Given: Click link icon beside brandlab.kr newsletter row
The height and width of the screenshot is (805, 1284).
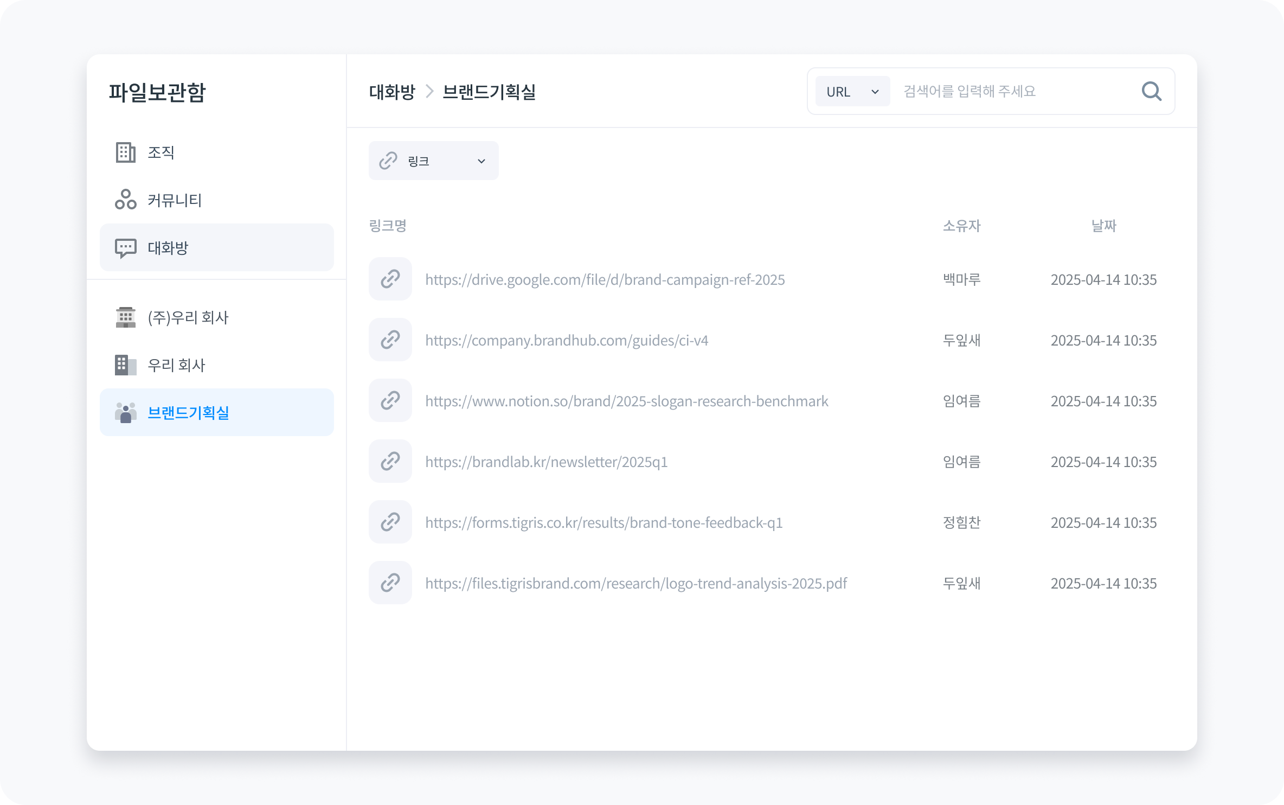Looking at the screenshot, I should click(x=390, y=461).
